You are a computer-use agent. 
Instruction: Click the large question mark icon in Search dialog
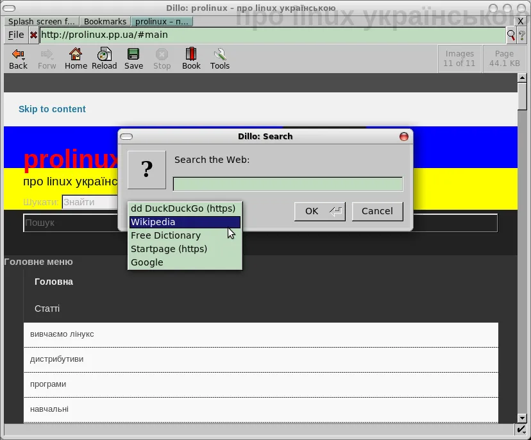(147, 170)
